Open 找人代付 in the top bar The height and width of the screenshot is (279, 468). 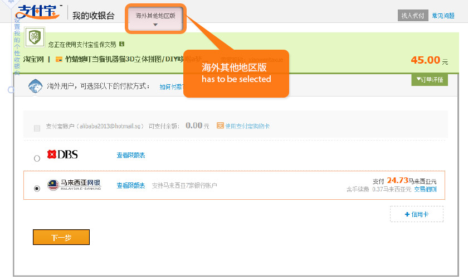(413, 16)
